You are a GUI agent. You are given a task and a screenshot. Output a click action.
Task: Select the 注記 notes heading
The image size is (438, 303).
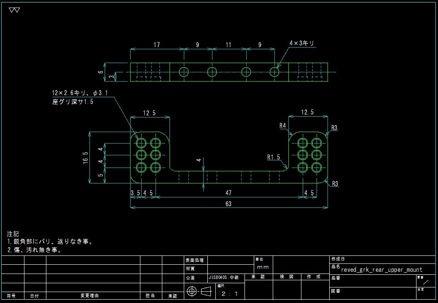13,234
